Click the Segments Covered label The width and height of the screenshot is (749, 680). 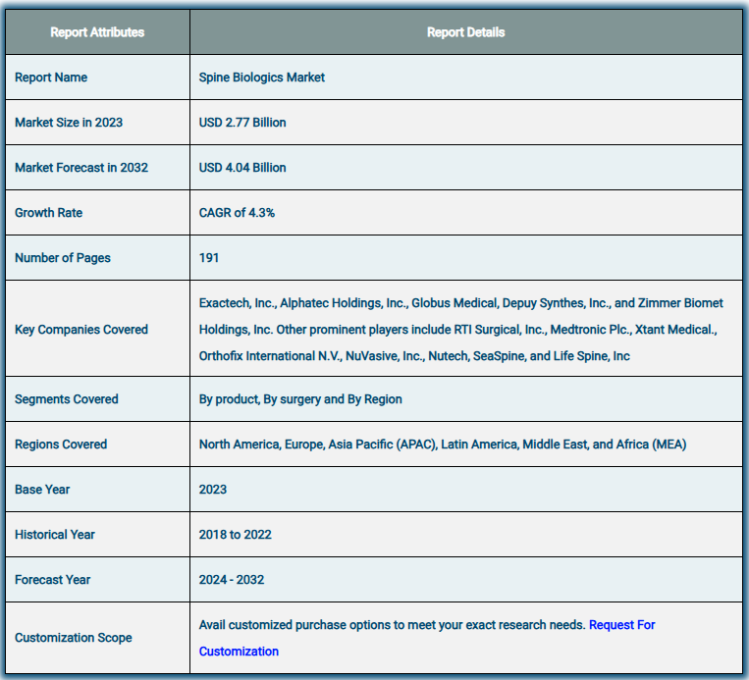pos(67,399)
